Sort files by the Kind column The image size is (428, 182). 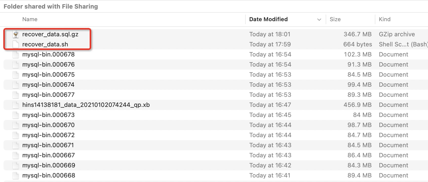(x=385, y=19)
